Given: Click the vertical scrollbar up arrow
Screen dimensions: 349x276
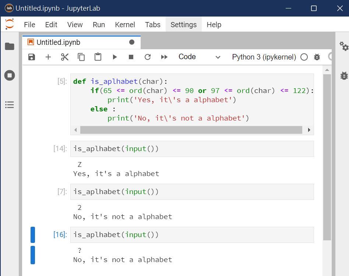Looking at the screenshot, I should click(327, 70).
